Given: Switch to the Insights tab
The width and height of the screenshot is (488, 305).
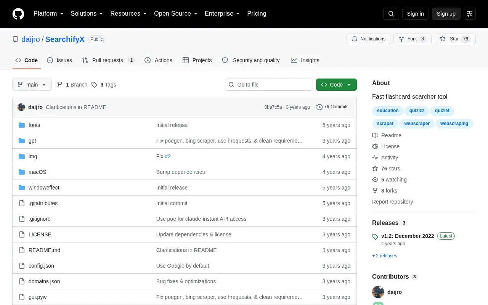Looking at the screenshot, I should (x=305, y=60).
